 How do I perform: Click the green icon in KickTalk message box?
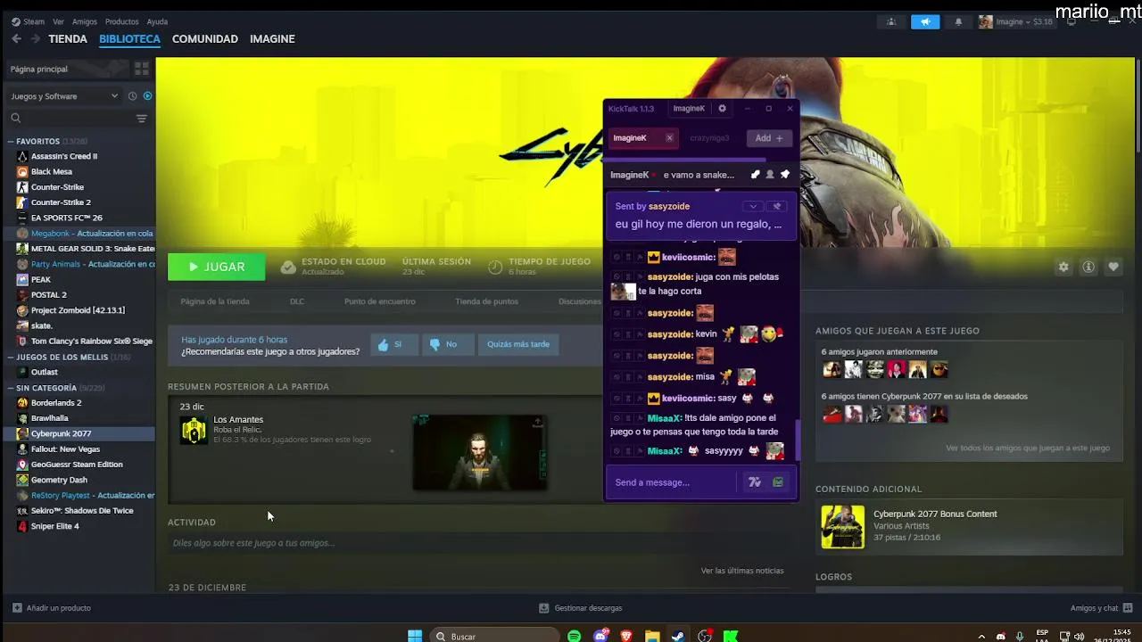778,482
